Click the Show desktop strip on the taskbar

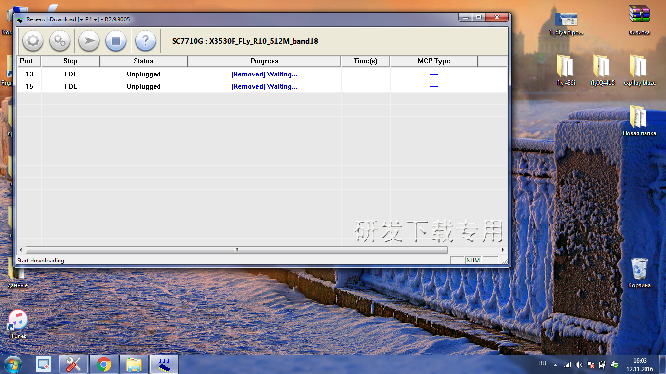click(662, 365)
